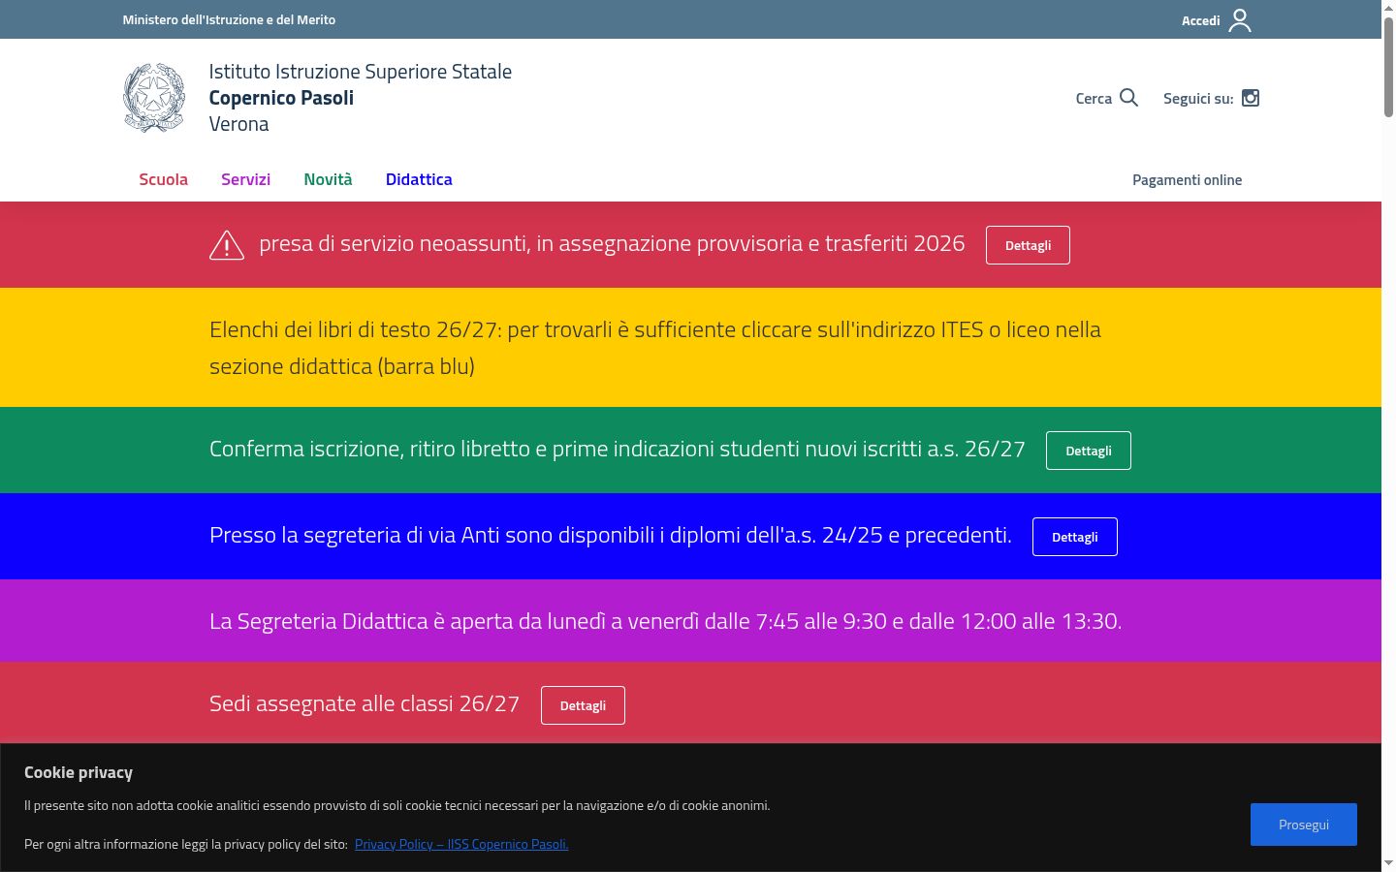Click the user account icon
This screenshot has width=1396, height=872.
tap(1240, 20)
